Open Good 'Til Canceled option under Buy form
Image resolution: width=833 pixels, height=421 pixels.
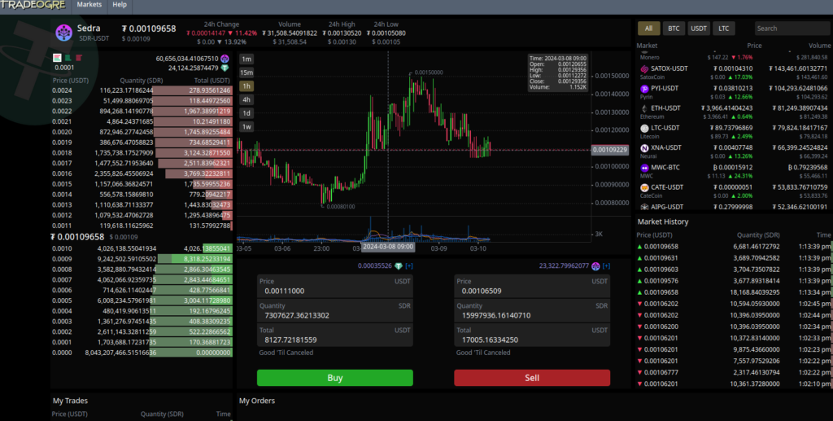point(286,353)
